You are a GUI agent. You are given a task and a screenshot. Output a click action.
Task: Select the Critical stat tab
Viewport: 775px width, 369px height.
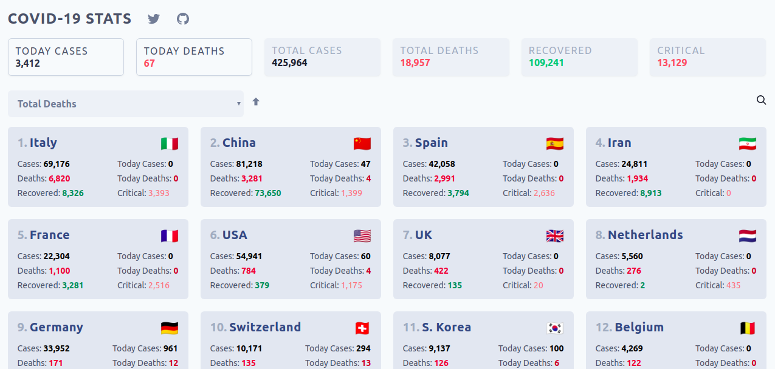[x=708, y=57]
